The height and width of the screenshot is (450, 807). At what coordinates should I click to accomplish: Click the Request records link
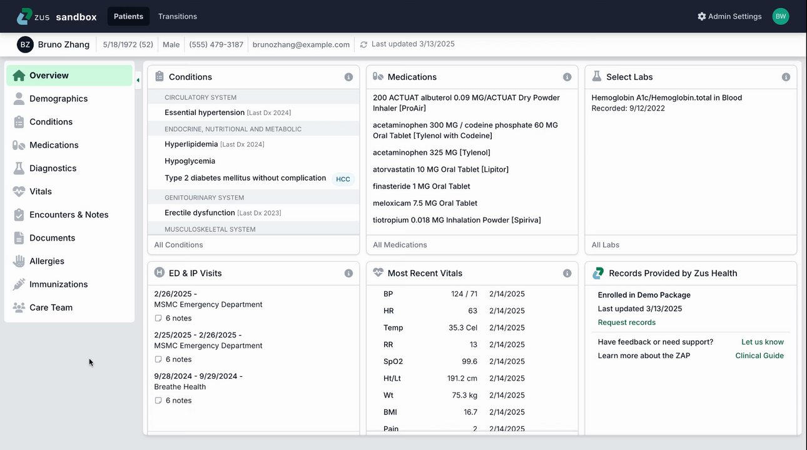627,322
